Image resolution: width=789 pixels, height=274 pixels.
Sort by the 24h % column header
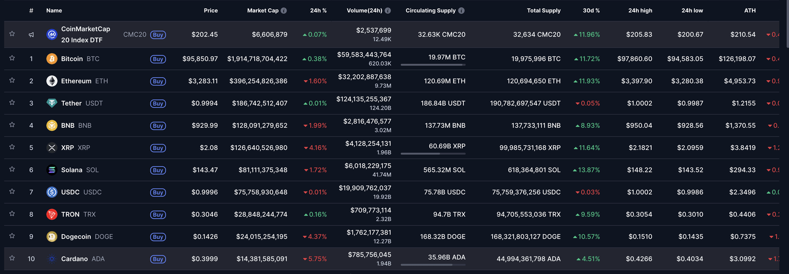(318, 10)
